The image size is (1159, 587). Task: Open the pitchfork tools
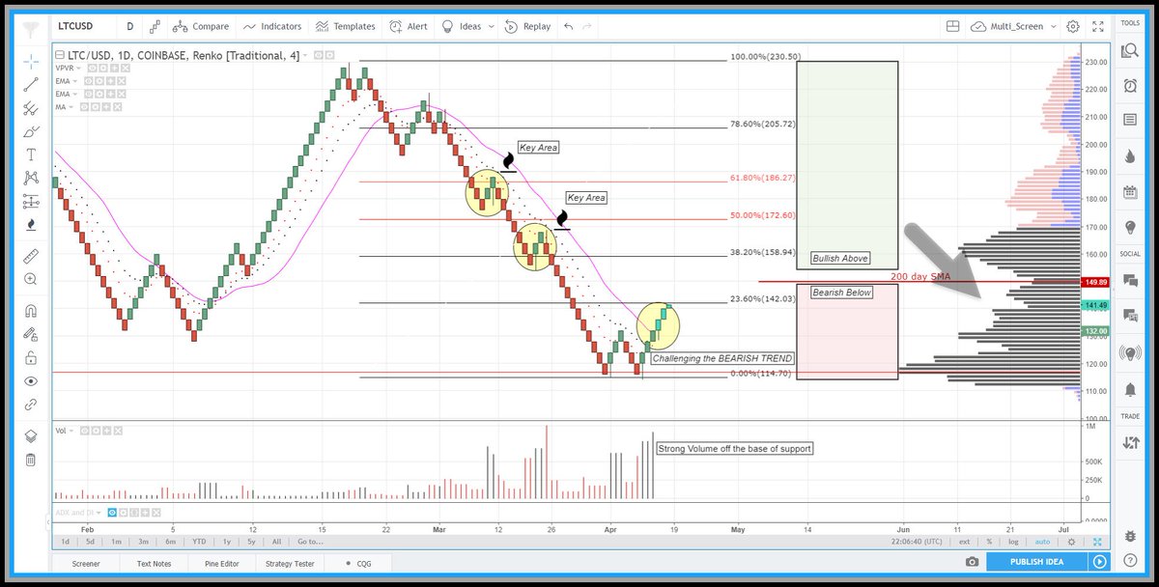click(31, 108)
